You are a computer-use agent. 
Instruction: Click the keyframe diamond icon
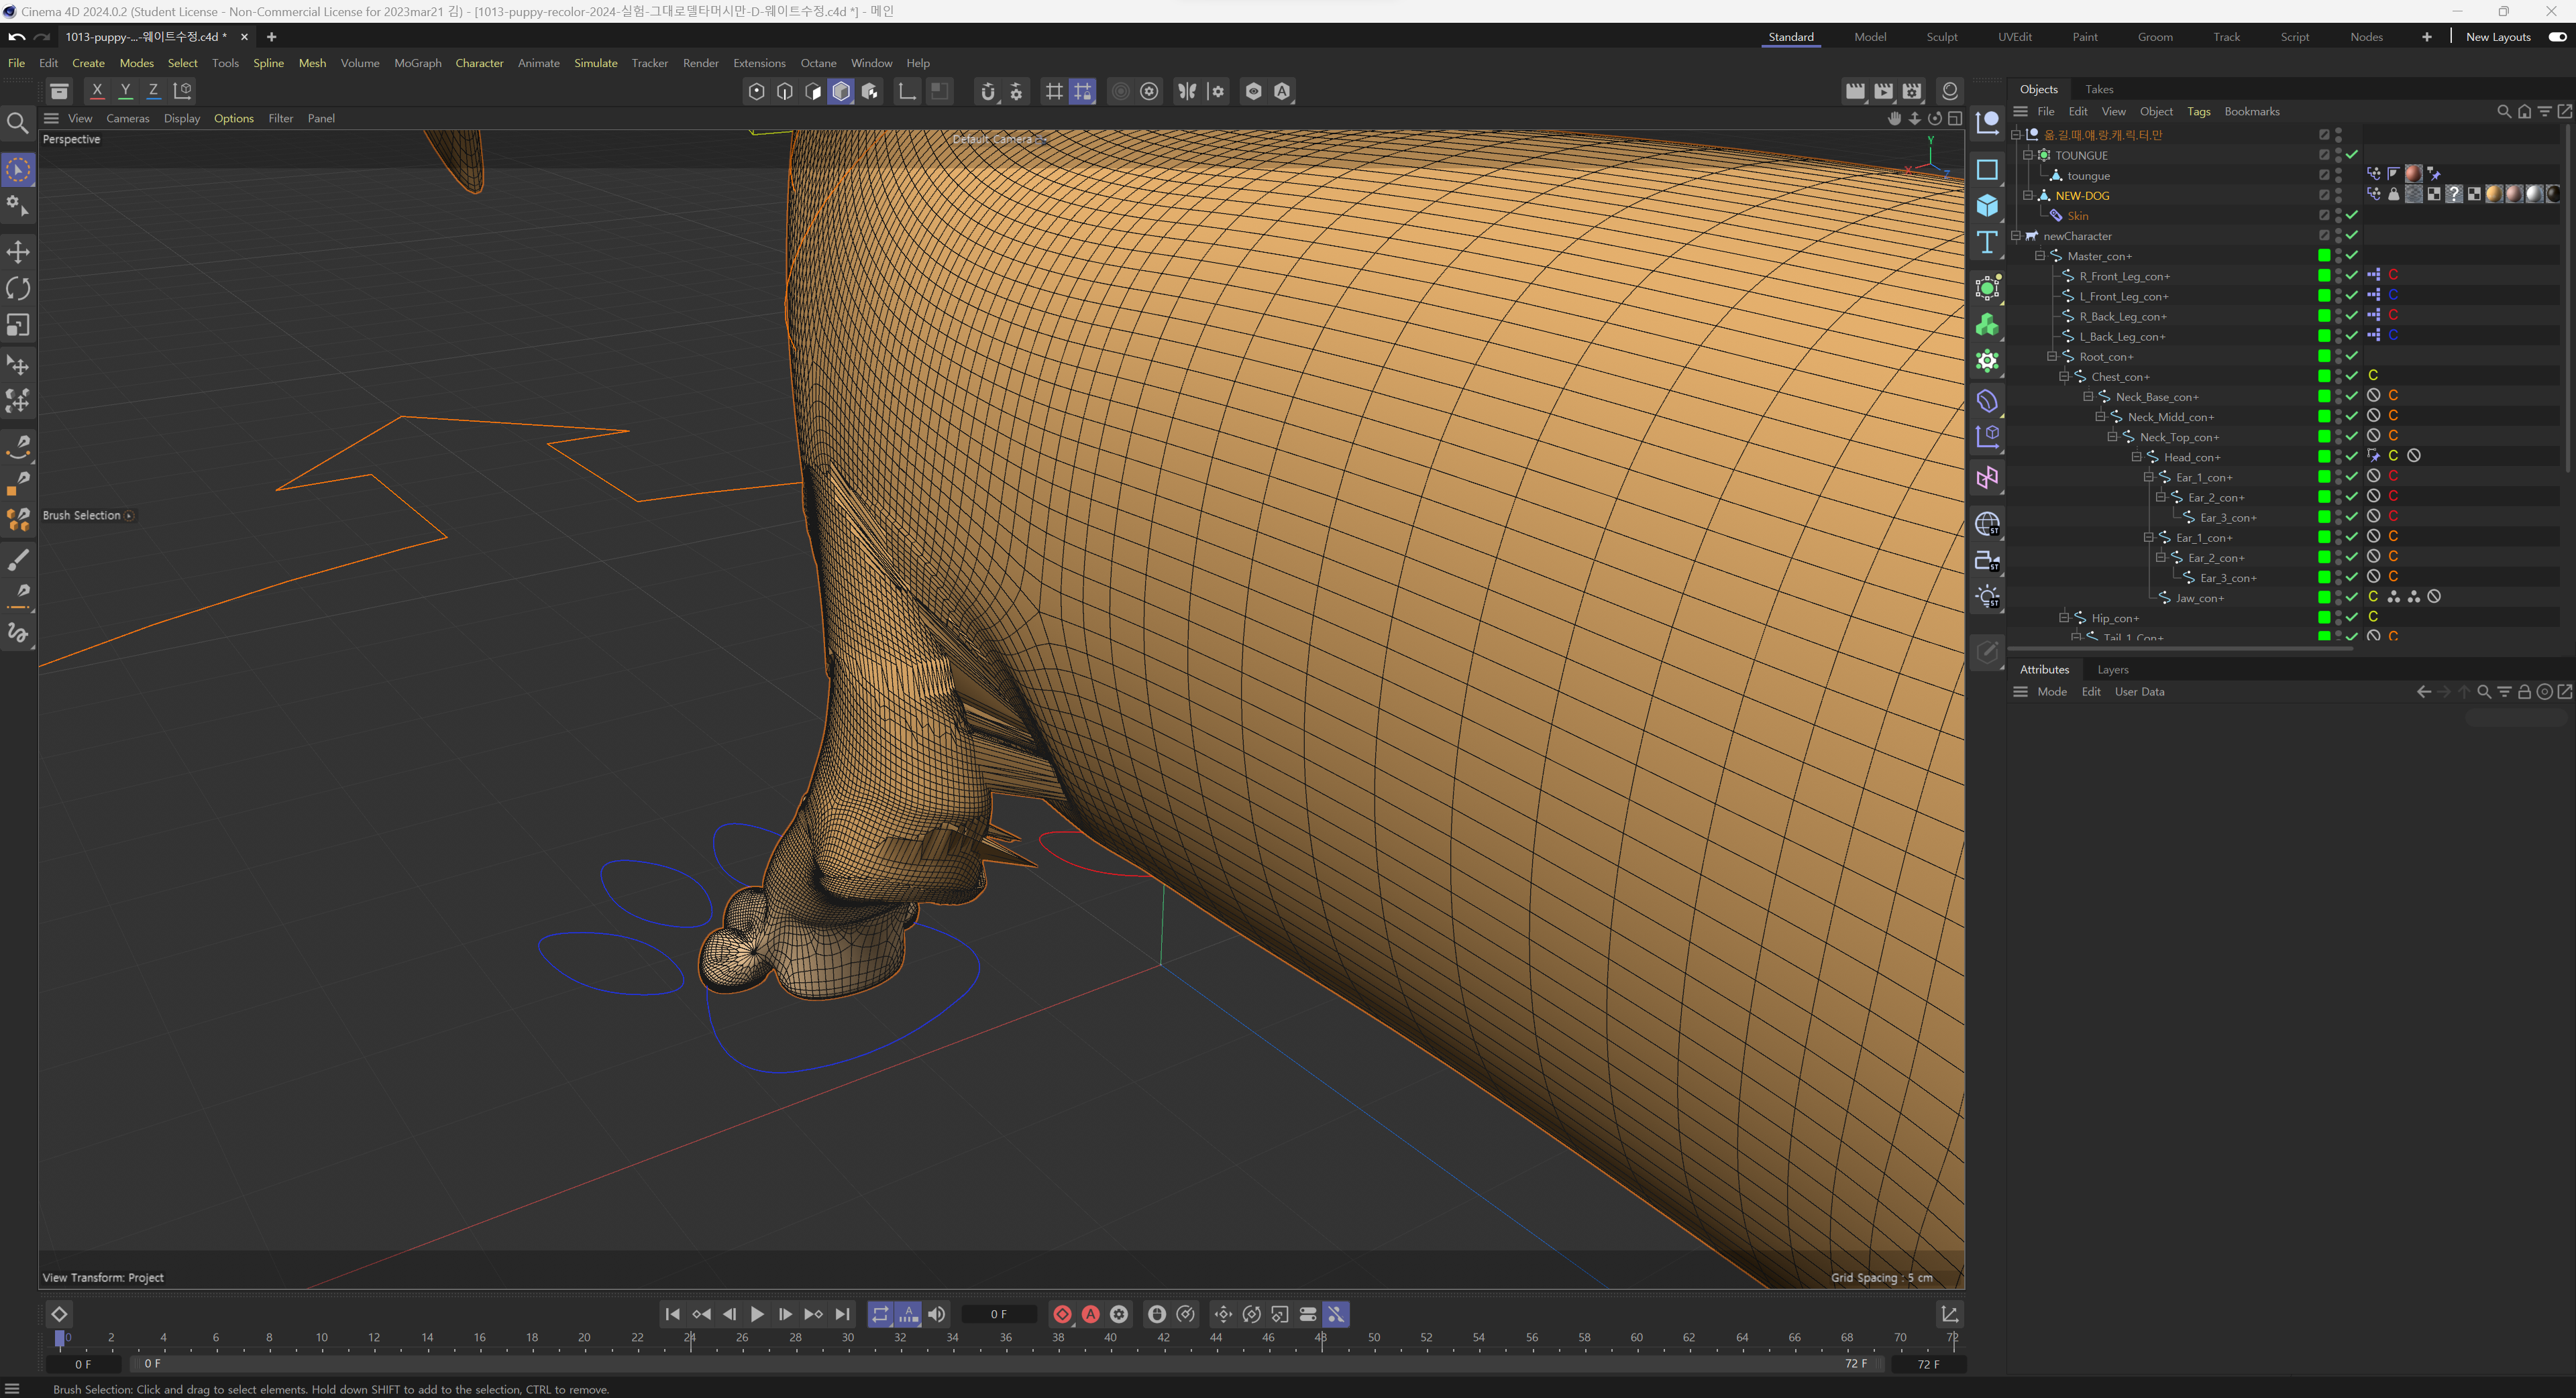click(x=59, y=1314)
